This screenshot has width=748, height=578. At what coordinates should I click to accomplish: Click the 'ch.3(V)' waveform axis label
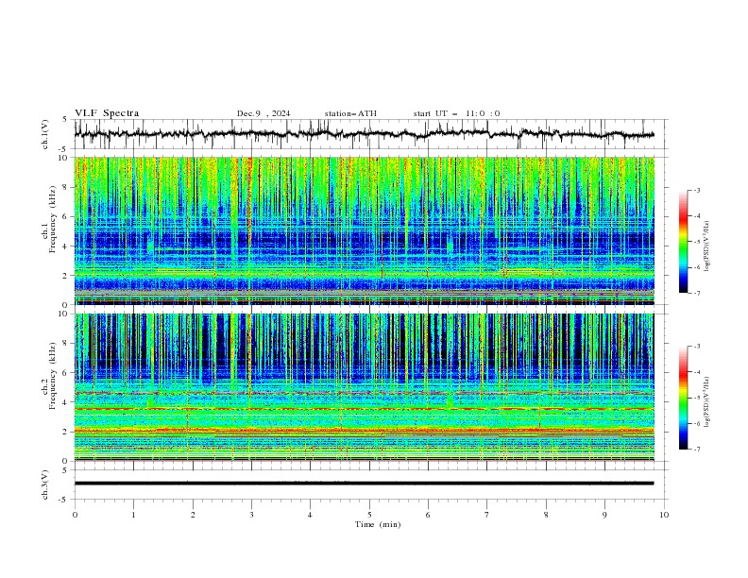pos(45,484)
